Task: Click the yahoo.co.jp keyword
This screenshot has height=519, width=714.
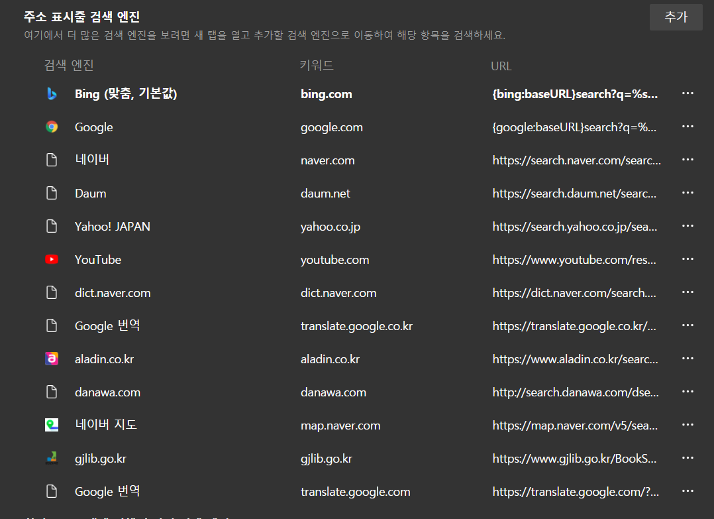Action: pyautogui.click(x=330, y=227)
